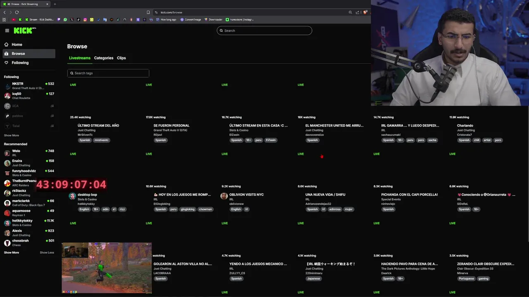Expand Recommended list with Show More
This screenshot has height=297, width=529.
point(12,252)
